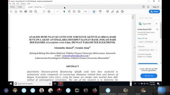Go to the previous page arrow
Screen dimensions: 170x95
coord(44,12)
